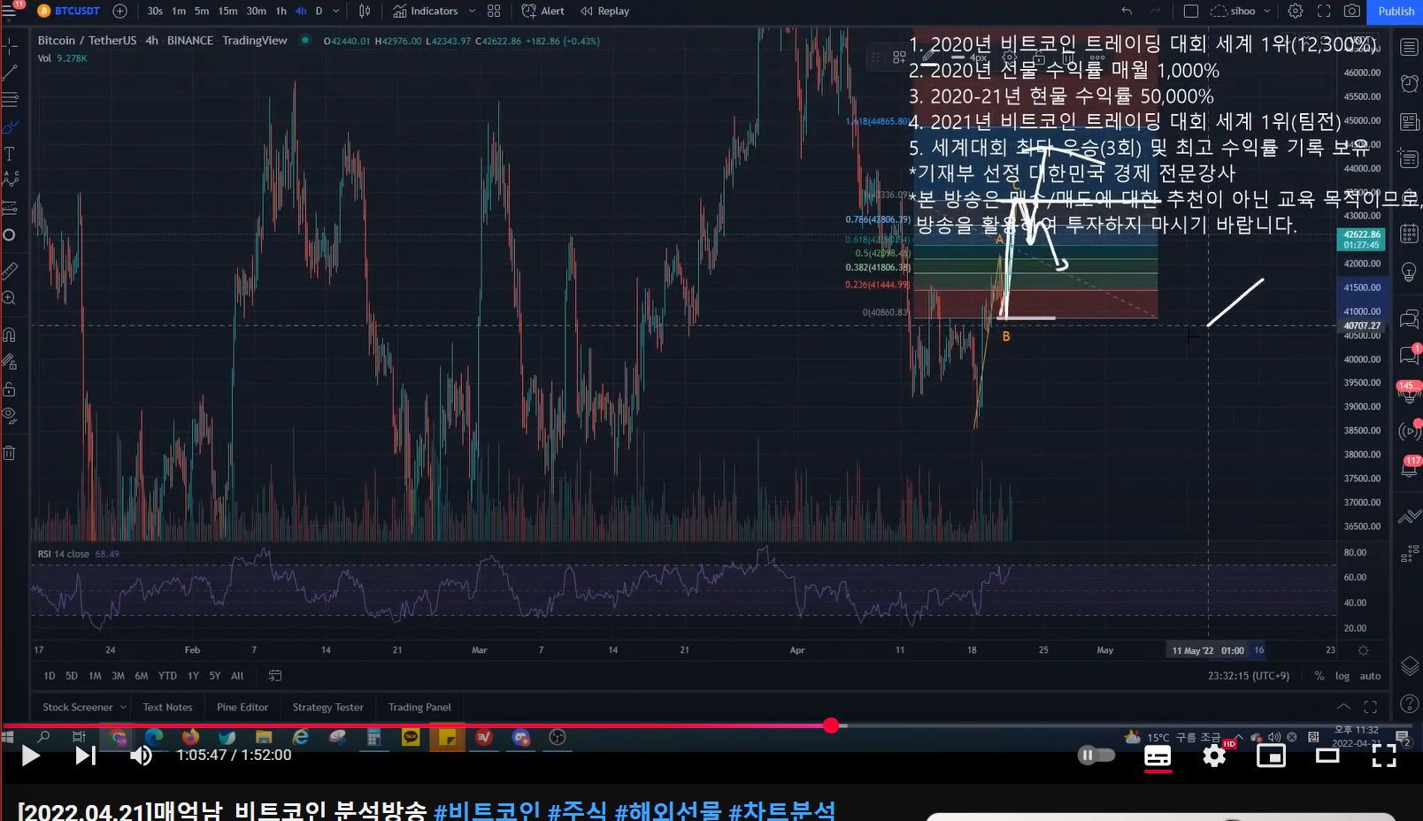Toggle the log price scale
The image size is (1423, 821).
point(1342,676)
